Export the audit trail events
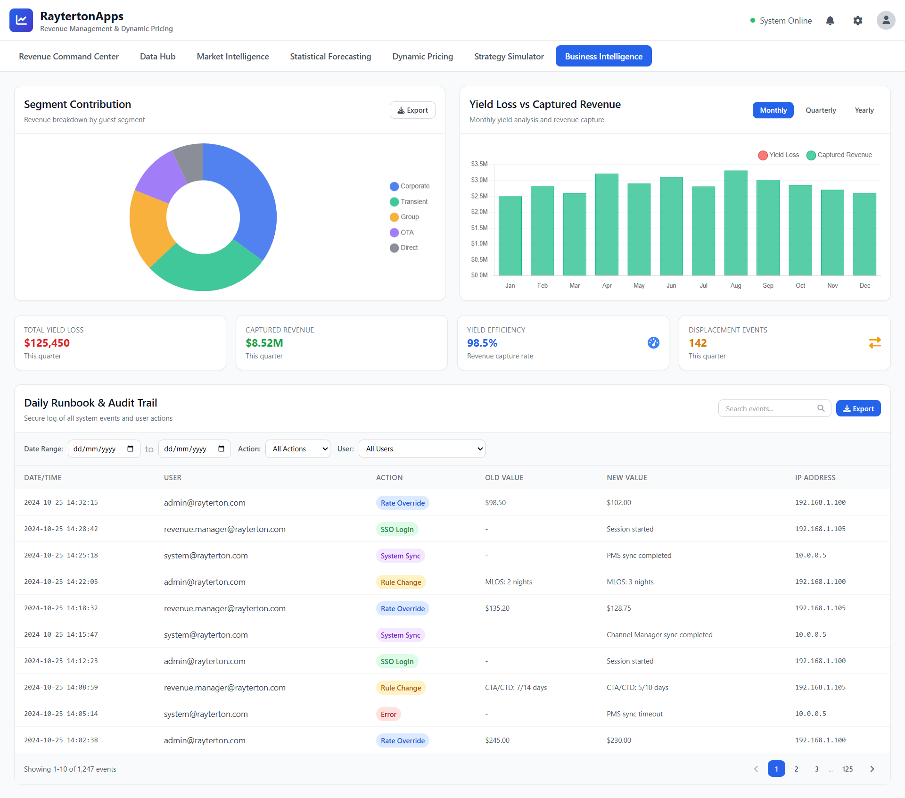The height and width of the screenshot is (798, 905). (858, 408)
